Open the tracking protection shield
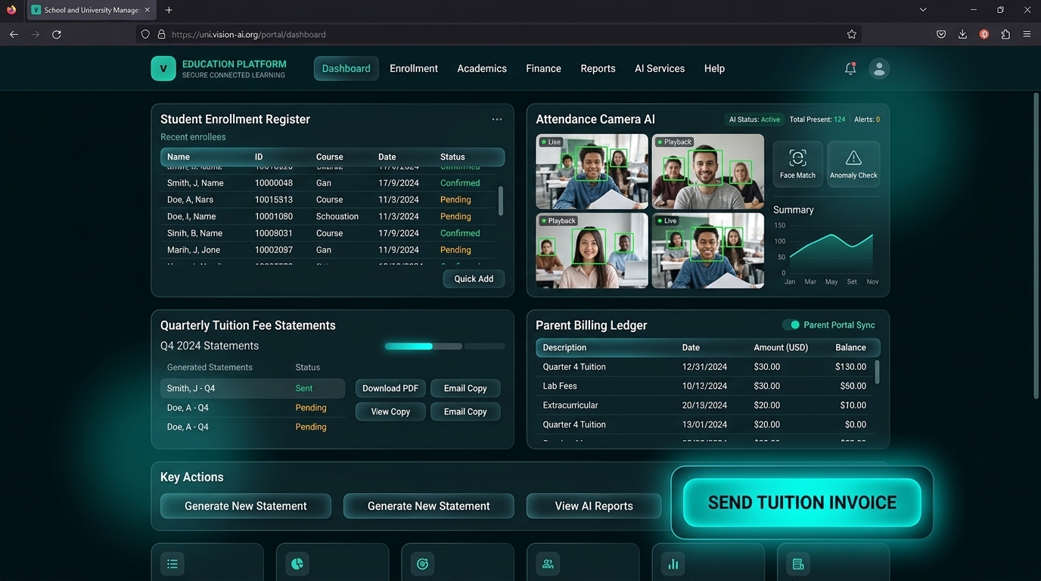1041x581 pixels. point(145,34)
